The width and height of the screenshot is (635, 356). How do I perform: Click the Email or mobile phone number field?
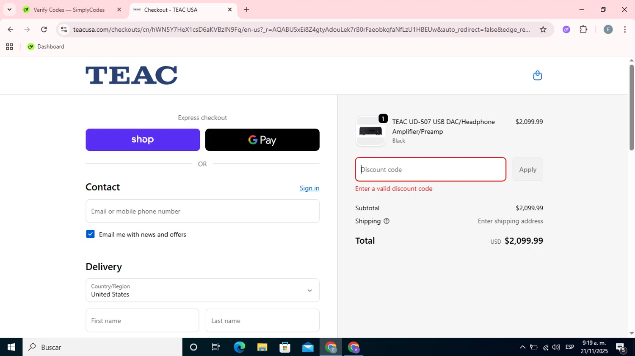click(x=202, y=211)
